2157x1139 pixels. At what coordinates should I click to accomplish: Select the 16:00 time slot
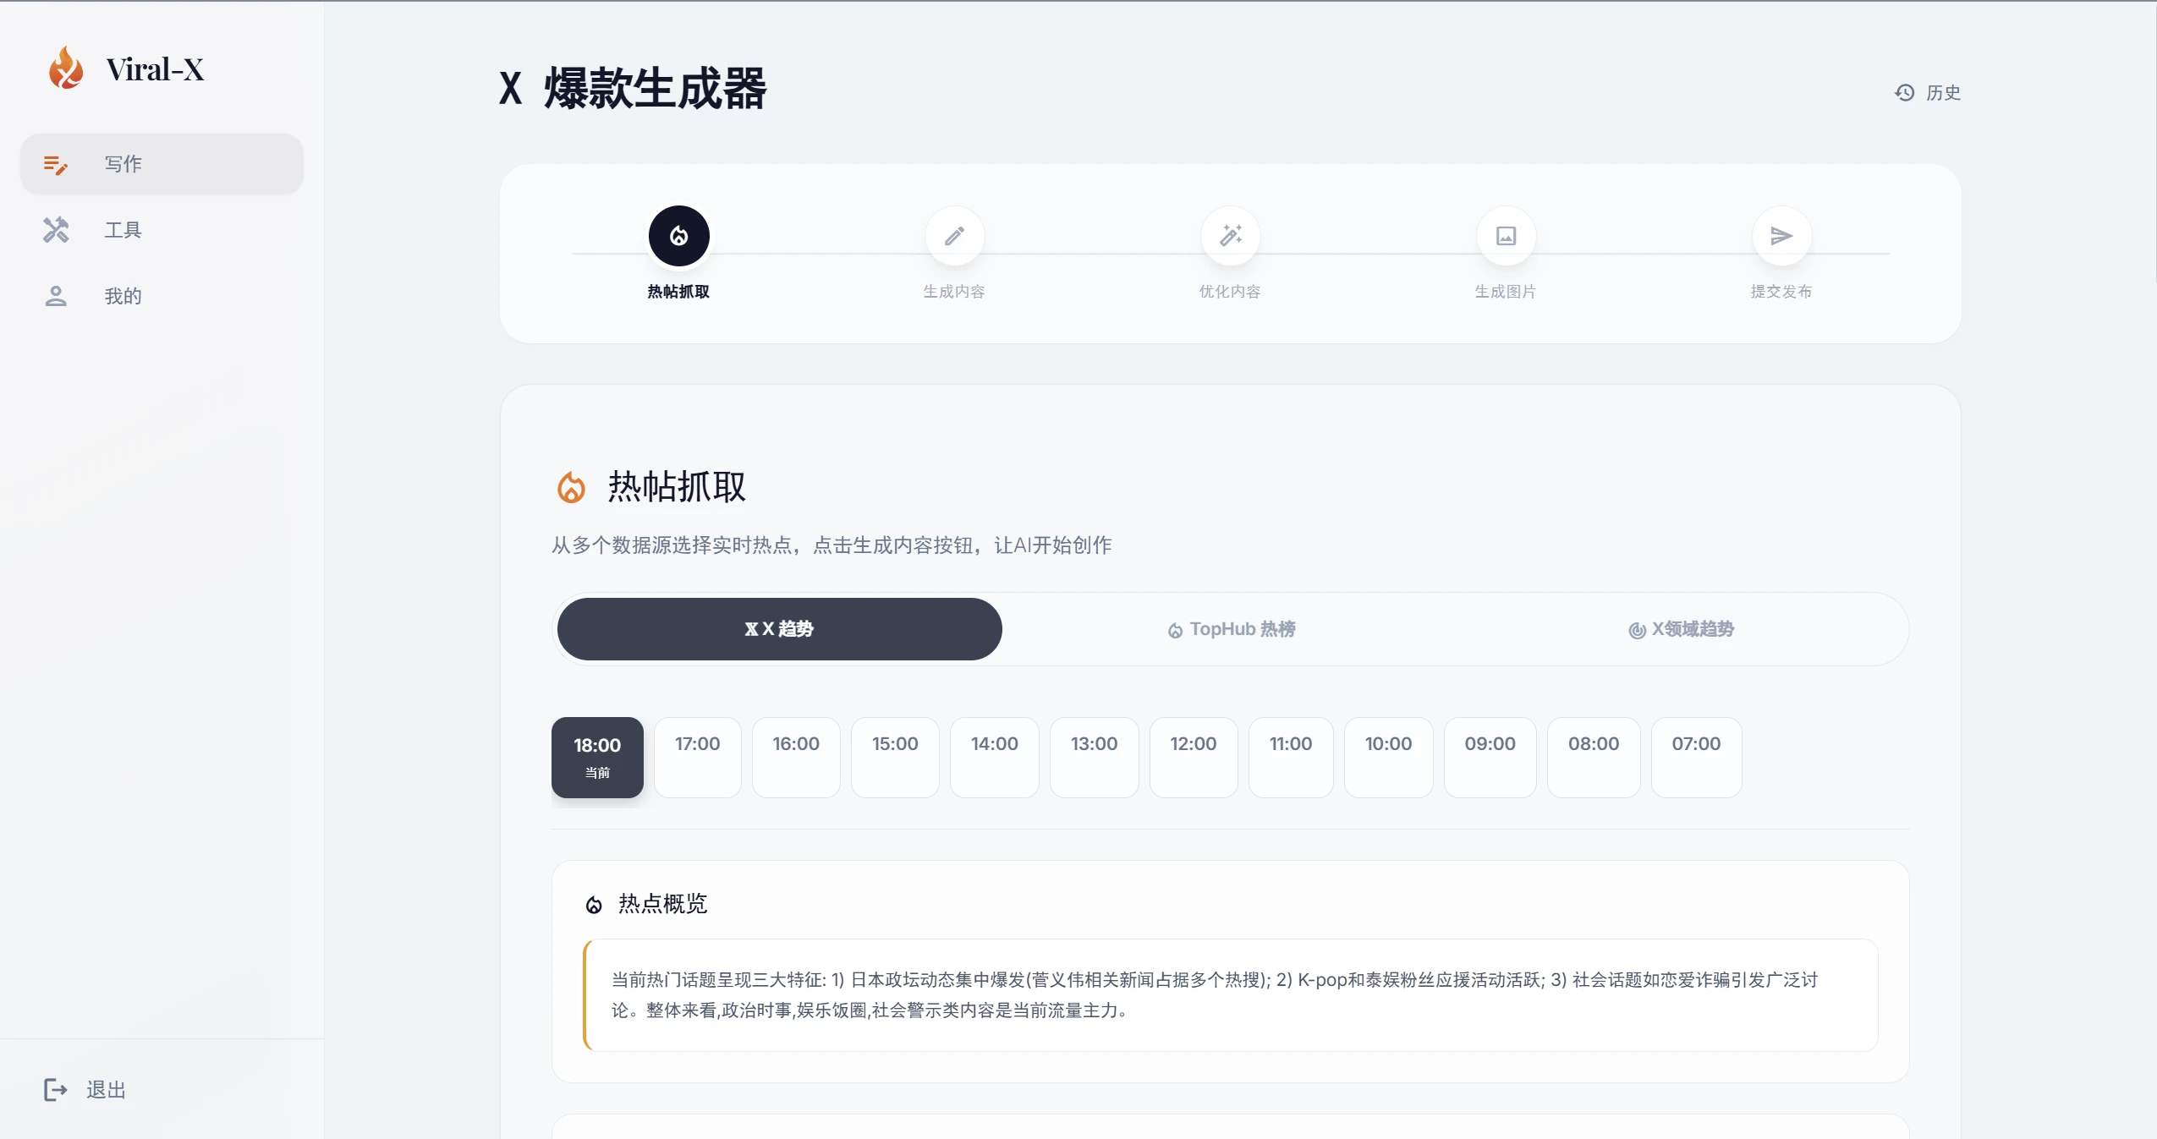(796, 758)
